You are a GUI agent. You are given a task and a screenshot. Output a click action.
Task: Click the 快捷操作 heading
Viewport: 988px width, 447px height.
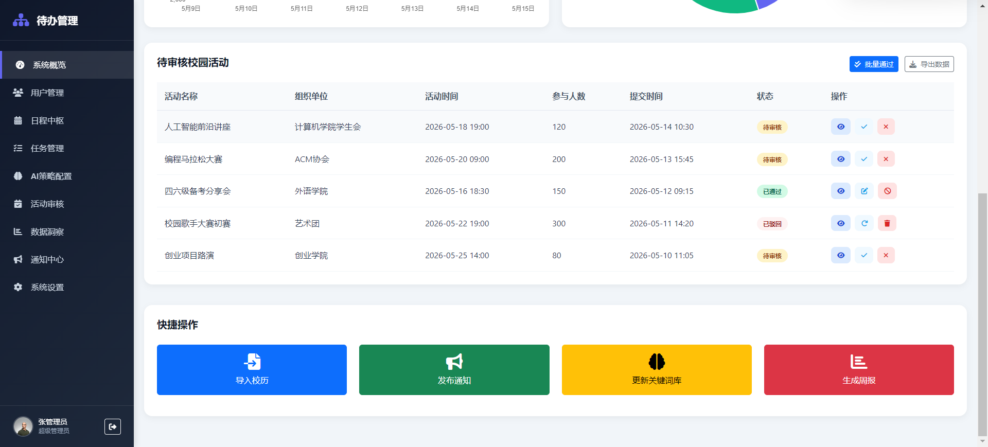(178, 325)
